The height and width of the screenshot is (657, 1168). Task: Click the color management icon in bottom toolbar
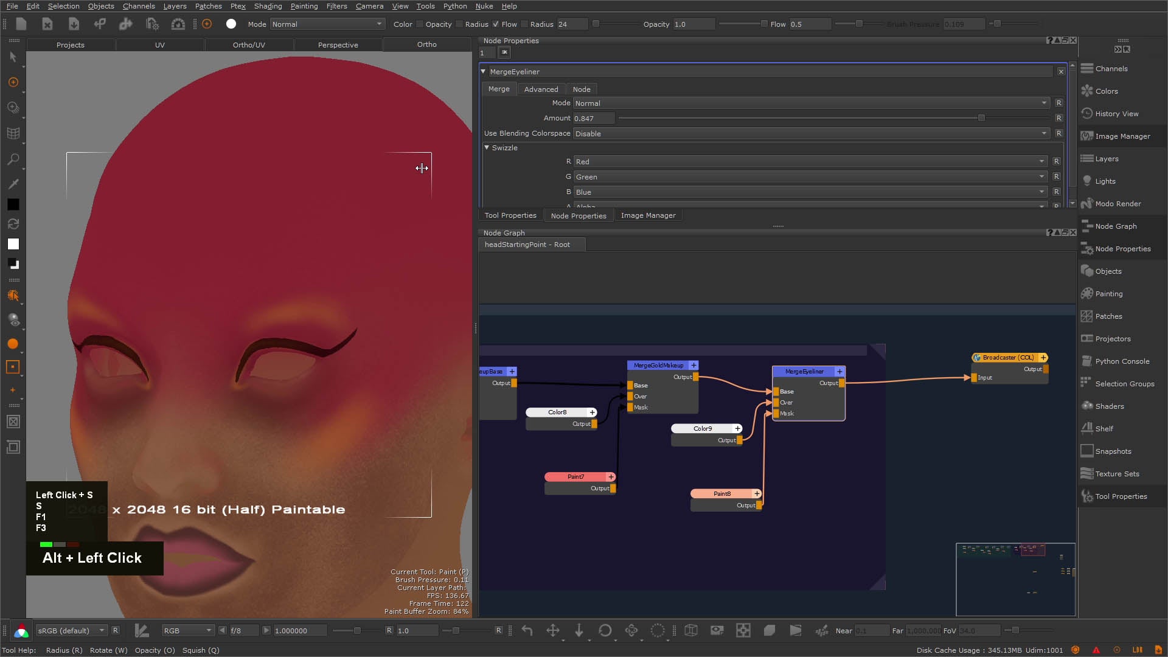pos(21,631)
